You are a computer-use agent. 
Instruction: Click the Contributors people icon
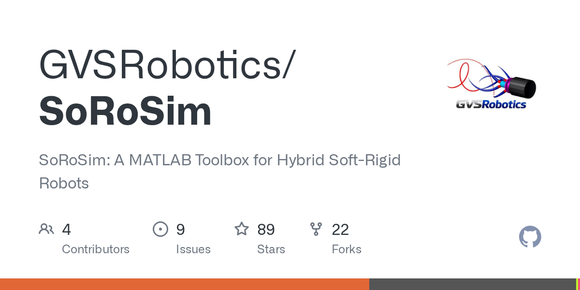point(46,229)
